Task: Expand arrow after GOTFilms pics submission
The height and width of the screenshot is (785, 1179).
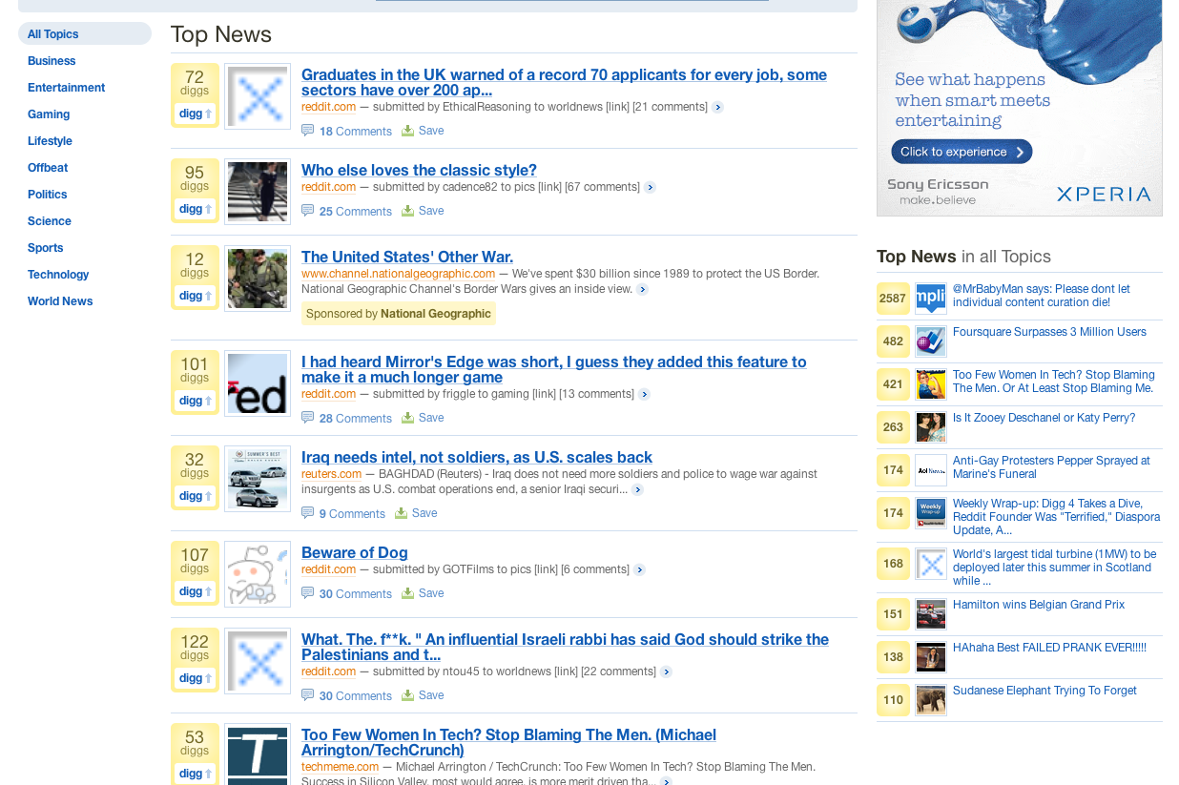Action: 639,570
